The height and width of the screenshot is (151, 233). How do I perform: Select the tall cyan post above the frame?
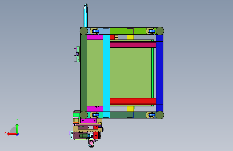[x=86, y=16]
